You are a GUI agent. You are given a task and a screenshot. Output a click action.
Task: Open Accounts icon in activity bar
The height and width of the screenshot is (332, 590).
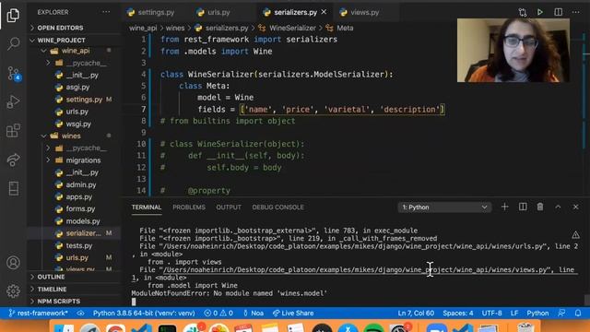pos(13,262)
